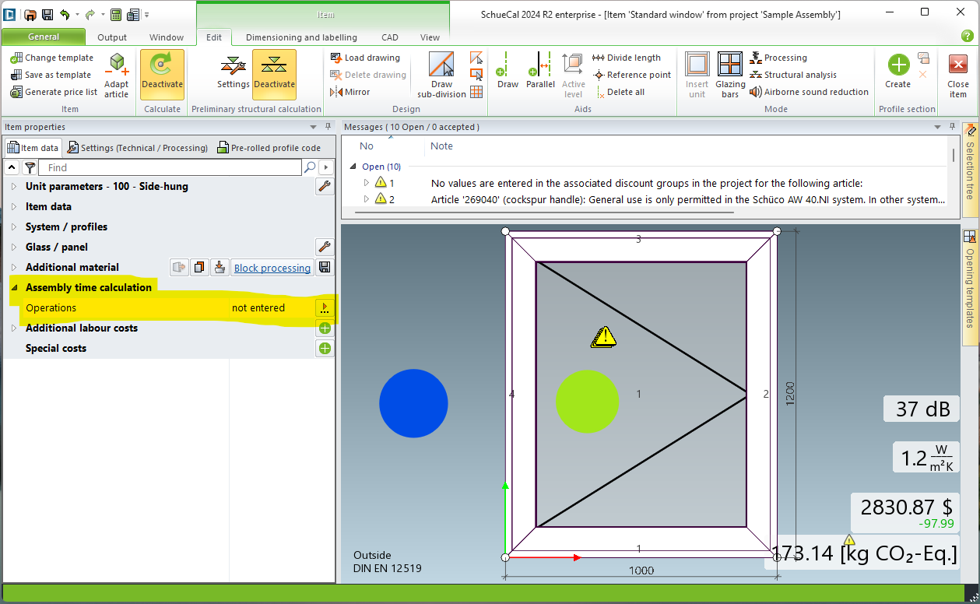
Task: Toggle preliminary structural calculation Deactivate
Action: 274,72
